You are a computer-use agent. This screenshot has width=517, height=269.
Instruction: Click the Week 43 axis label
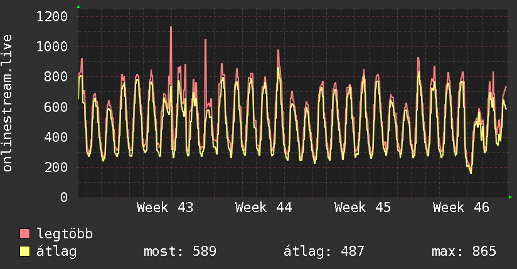[165, 208]
